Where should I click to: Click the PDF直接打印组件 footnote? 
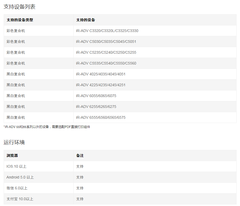(x=47, y=127)
